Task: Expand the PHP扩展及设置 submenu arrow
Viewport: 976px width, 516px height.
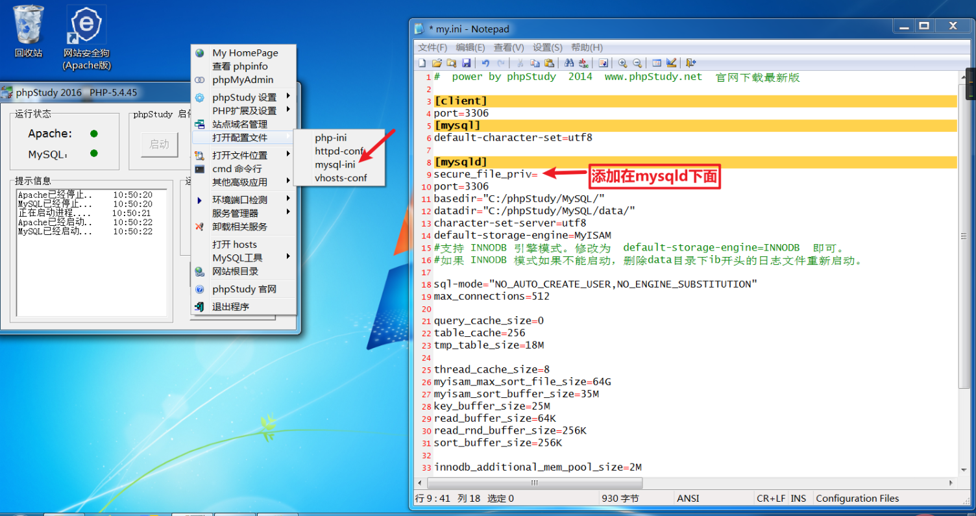Action: 288,110
